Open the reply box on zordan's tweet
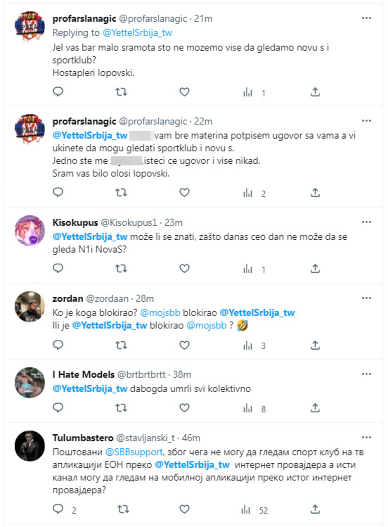 coord(59,345)
